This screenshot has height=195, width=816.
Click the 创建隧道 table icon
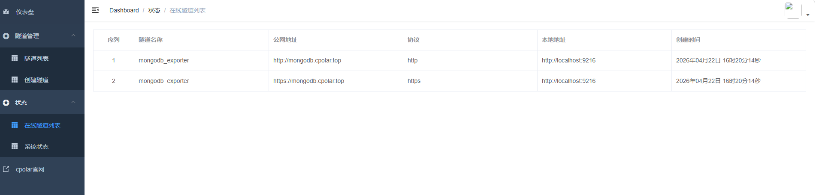15,80
